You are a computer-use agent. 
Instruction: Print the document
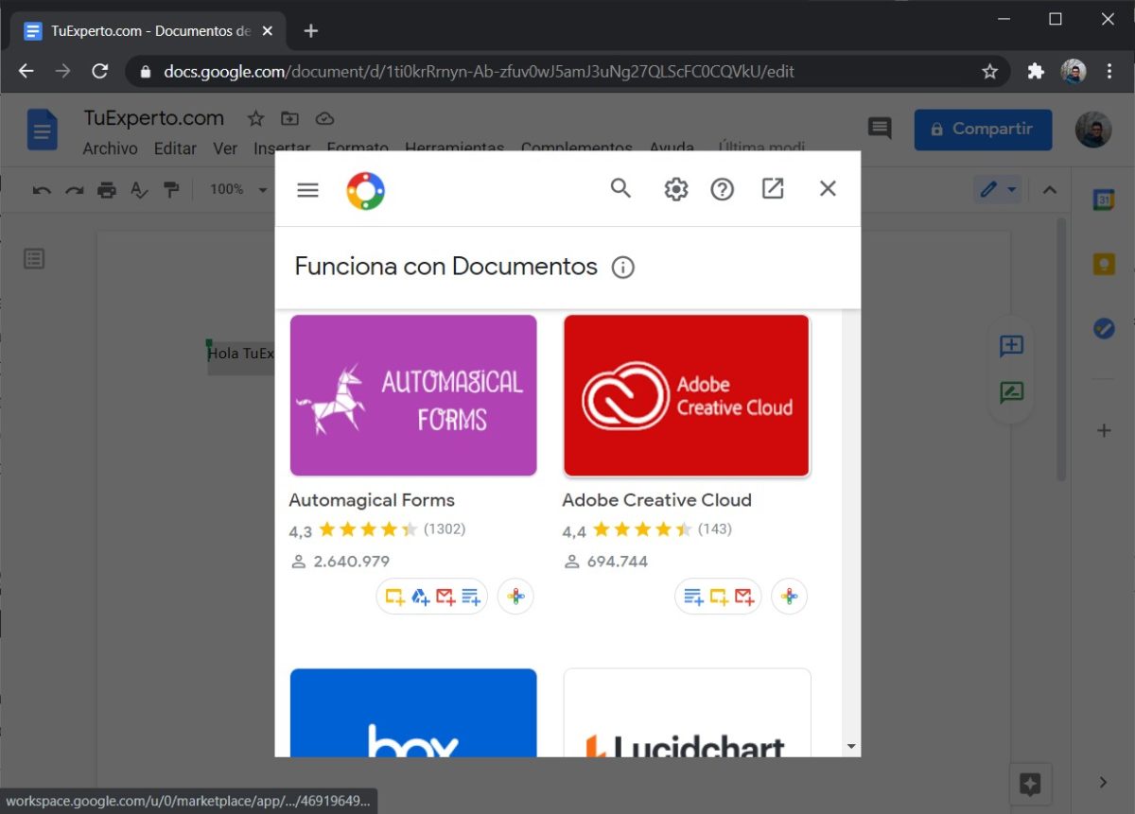point(107,190)
